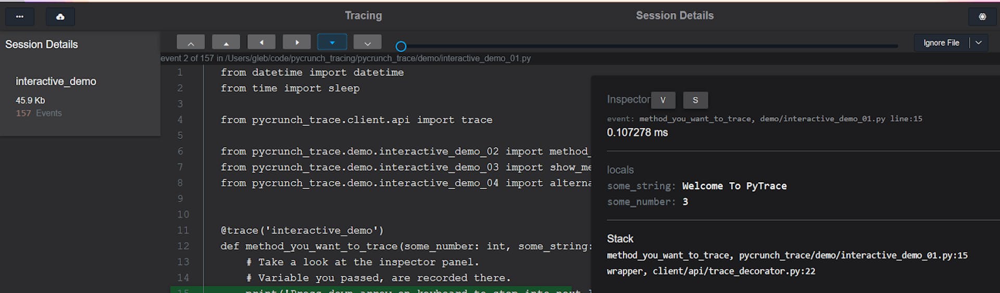
Task: Expand the Ignore File dropdown arrow
Action: pos(979,43)
